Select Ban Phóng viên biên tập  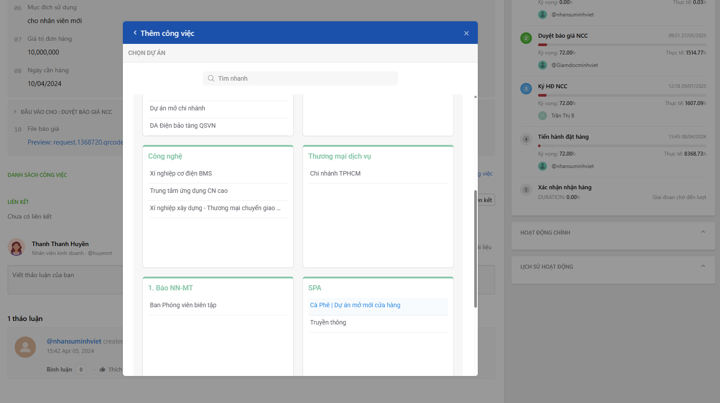218,305
